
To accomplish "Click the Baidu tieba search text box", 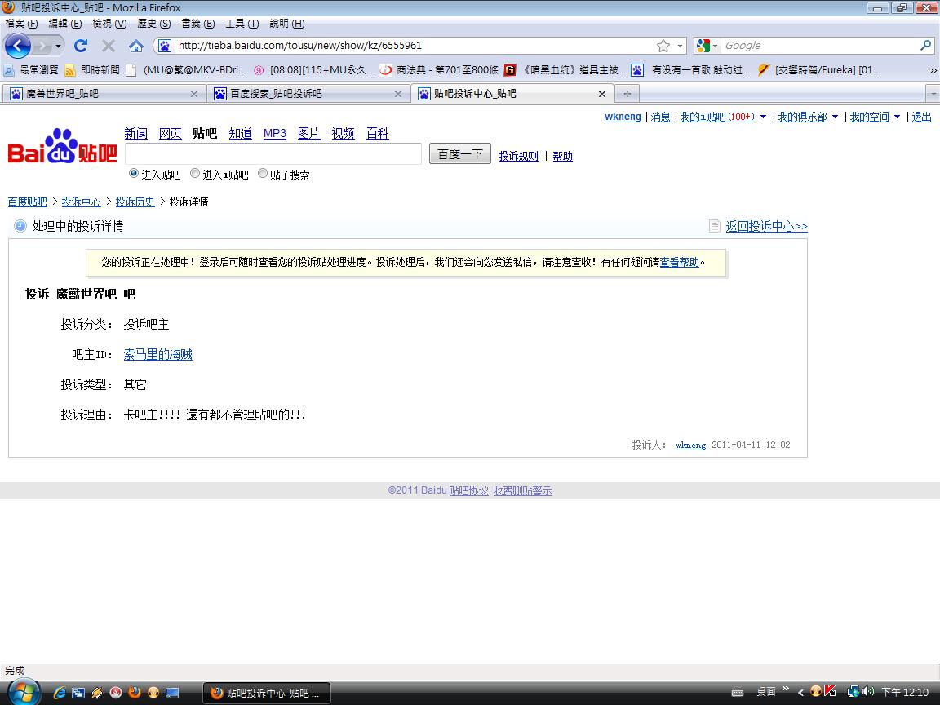I will point(273,153).
